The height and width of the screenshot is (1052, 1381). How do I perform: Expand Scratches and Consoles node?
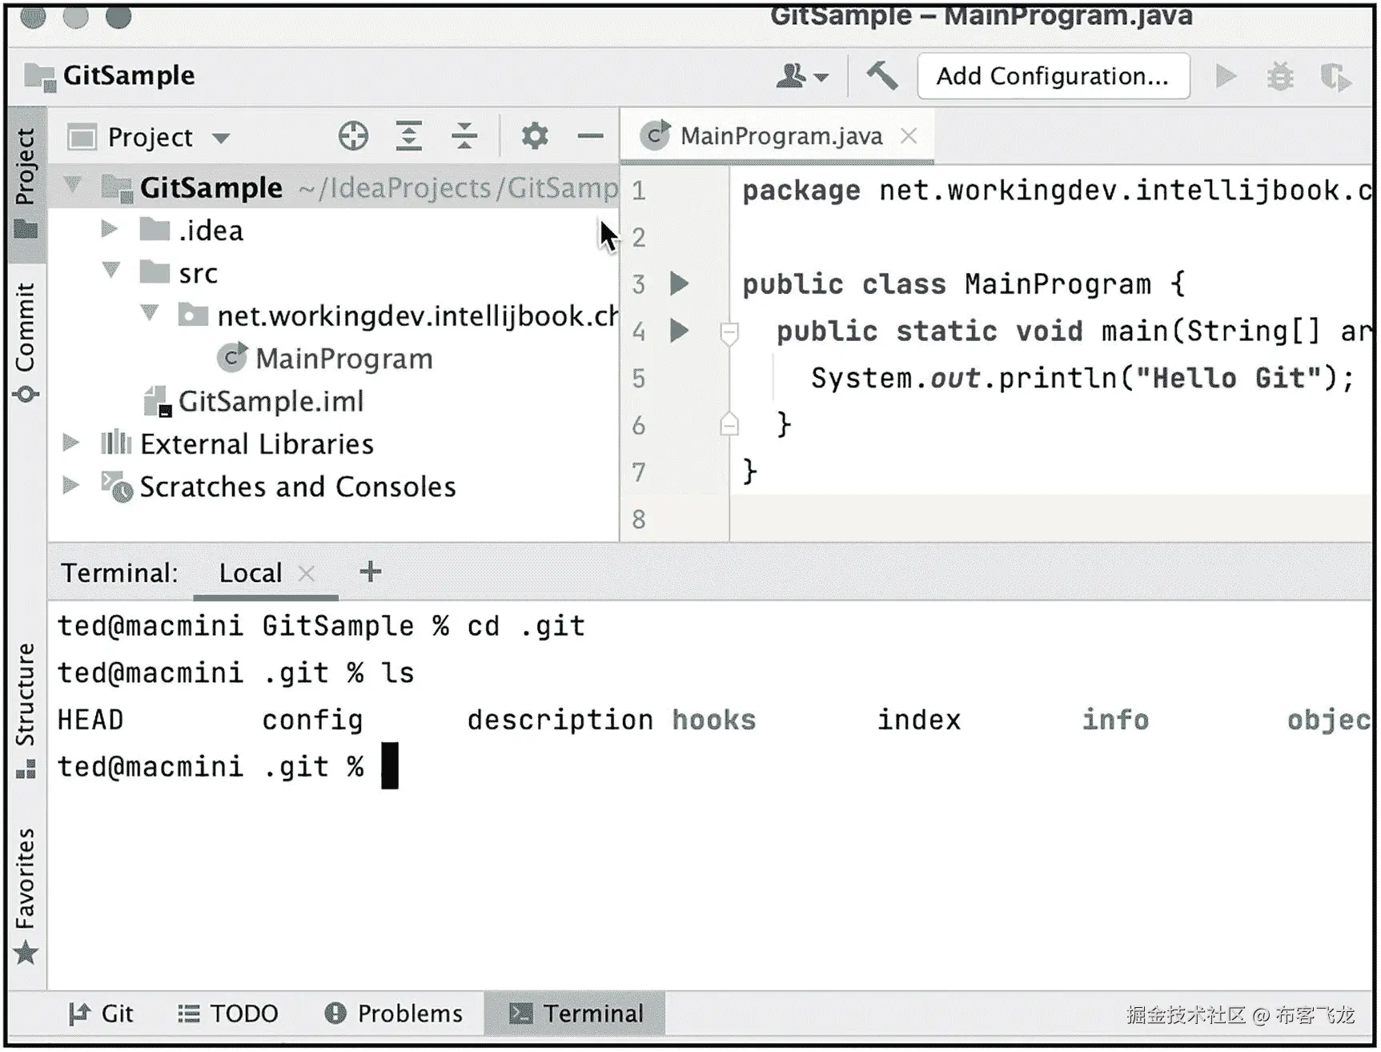(71, 485)
